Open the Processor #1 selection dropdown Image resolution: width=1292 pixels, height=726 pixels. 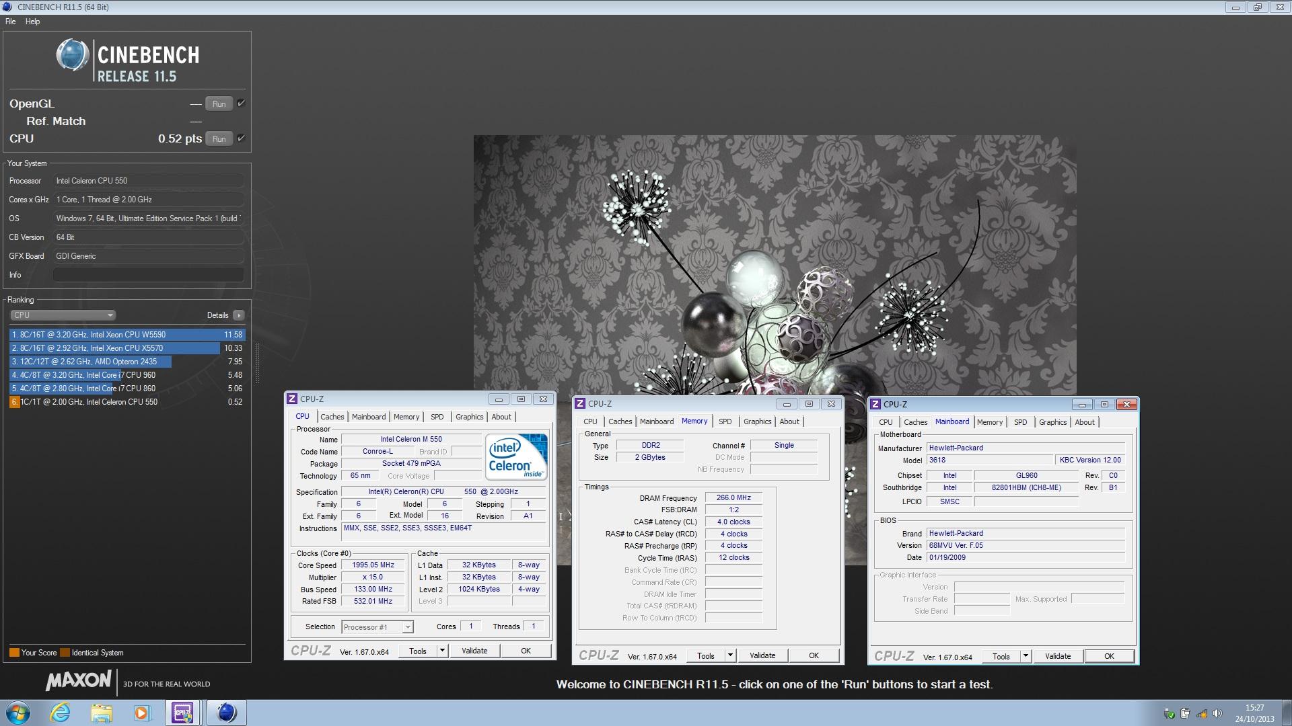pyautogui.click(x=408, y=627)
